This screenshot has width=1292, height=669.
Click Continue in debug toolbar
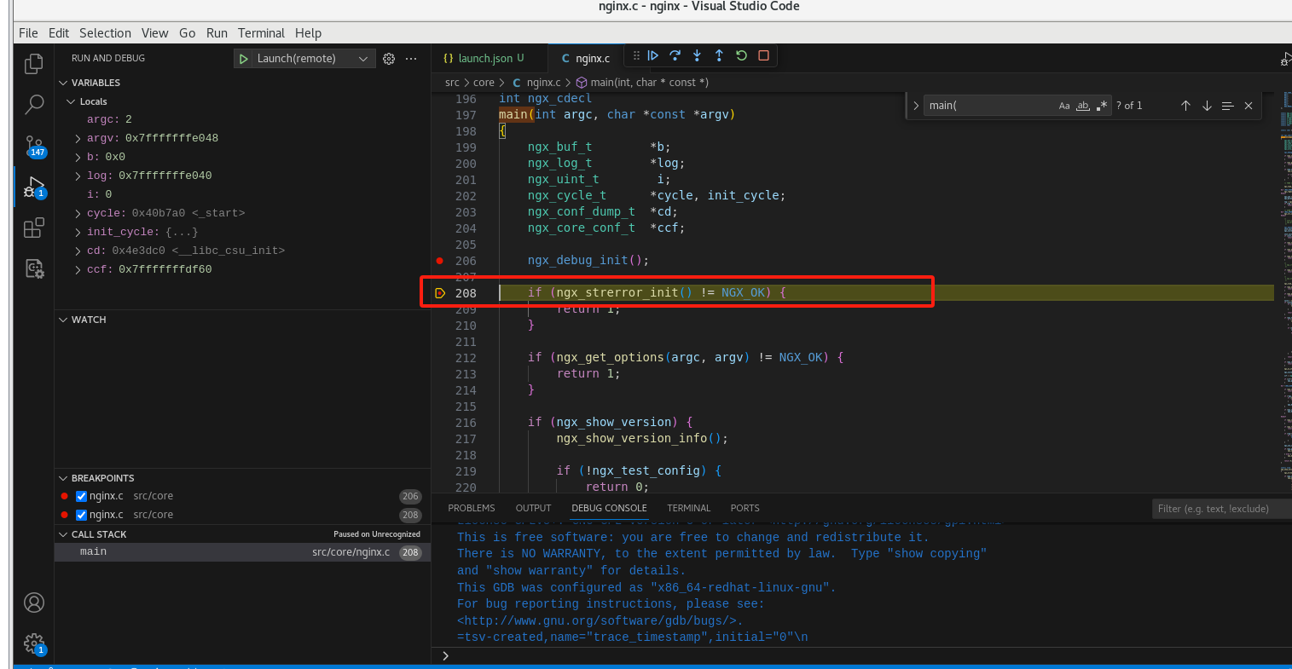coord(653,55)
